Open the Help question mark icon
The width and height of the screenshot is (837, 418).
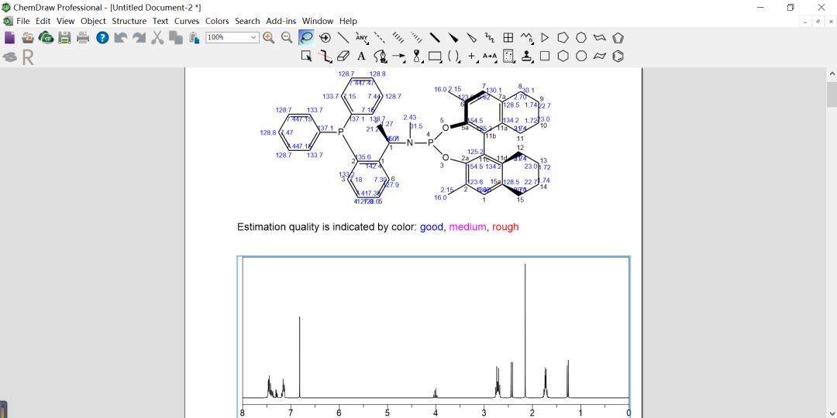pyautogui.click(x=102, y=38)
